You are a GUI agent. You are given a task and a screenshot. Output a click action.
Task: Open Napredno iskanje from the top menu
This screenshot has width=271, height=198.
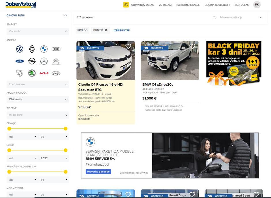click(x=188, y=5)
